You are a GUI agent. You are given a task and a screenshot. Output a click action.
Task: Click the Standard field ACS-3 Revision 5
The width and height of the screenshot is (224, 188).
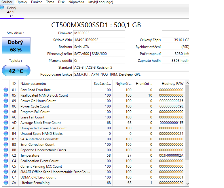[x=131, y=68]
